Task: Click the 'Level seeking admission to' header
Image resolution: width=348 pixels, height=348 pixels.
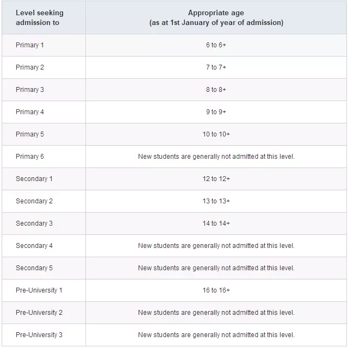Action: [40, 17]
